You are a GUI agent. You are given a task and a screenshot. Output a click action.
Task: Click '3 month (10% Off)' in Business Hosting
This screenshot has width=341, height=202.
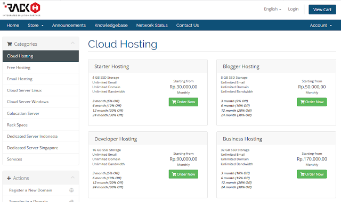(236, 173)
